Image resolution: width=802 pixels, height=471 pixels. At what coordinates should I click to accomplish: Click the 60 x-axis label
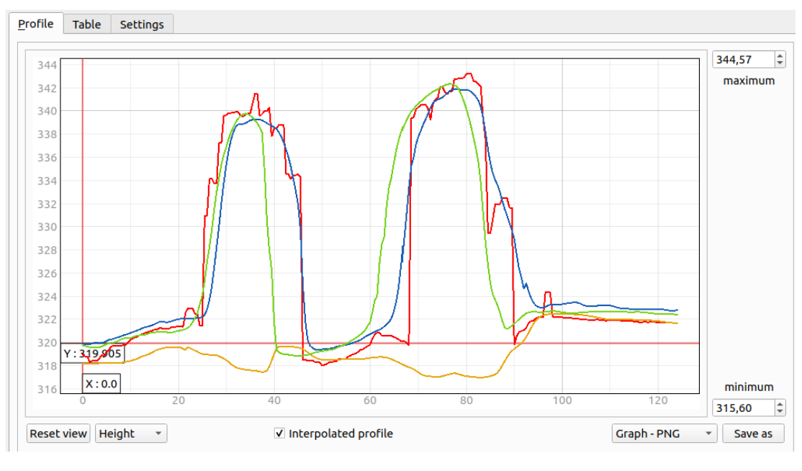370,401
